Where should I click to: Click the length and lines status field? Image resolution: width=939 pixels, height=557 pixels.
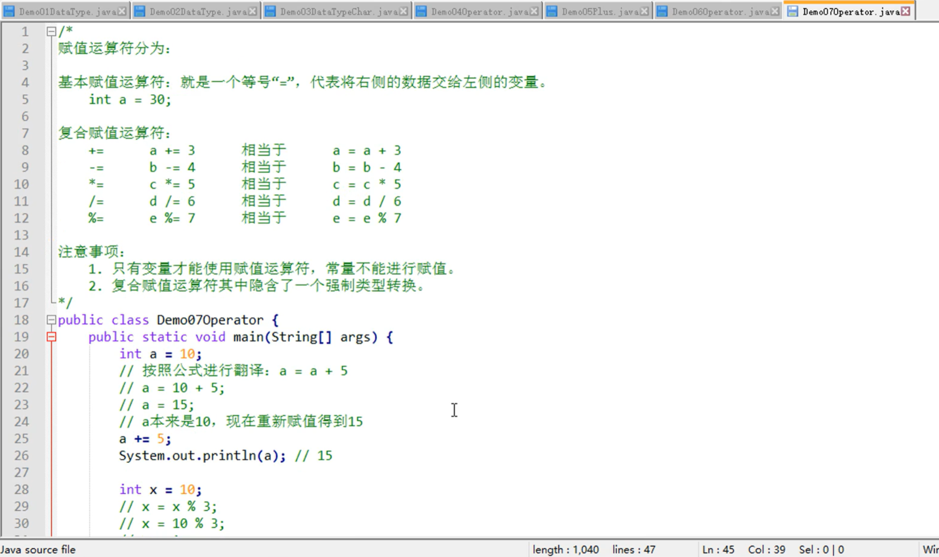pos(594,549)
